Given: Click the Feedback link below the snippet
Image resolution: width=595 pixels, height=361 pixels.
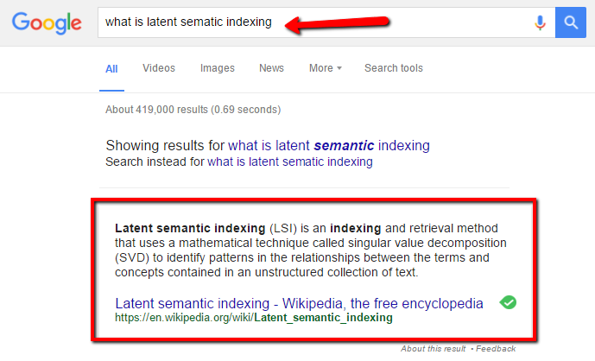Looking at the screenshot, I should (x=495, y=349).
